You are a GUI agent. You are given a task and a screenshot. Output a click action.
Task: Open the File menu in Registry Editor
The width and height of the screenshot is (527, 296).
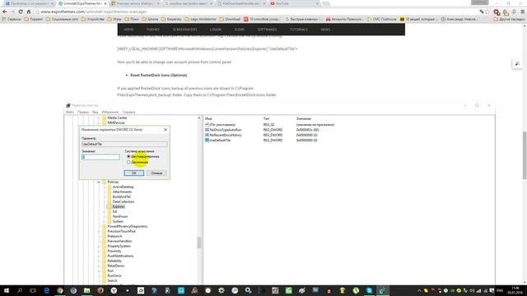tap(70, 112)
